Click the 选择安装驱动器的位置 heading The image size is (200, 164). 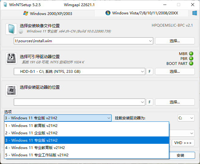pos(40,87)
